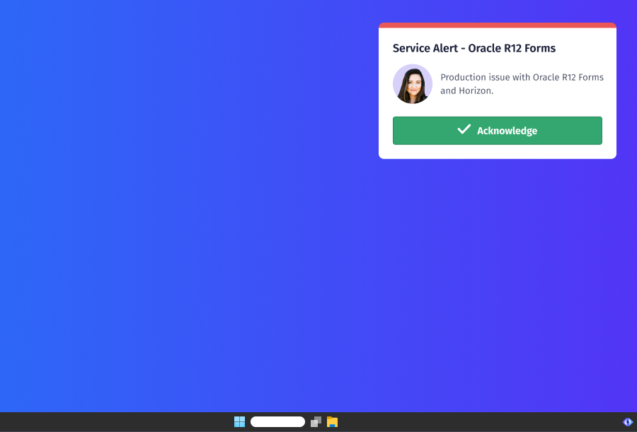The image size is (637, 432).
Task: Select the sender's avatar photo
Action: [413, 83]
